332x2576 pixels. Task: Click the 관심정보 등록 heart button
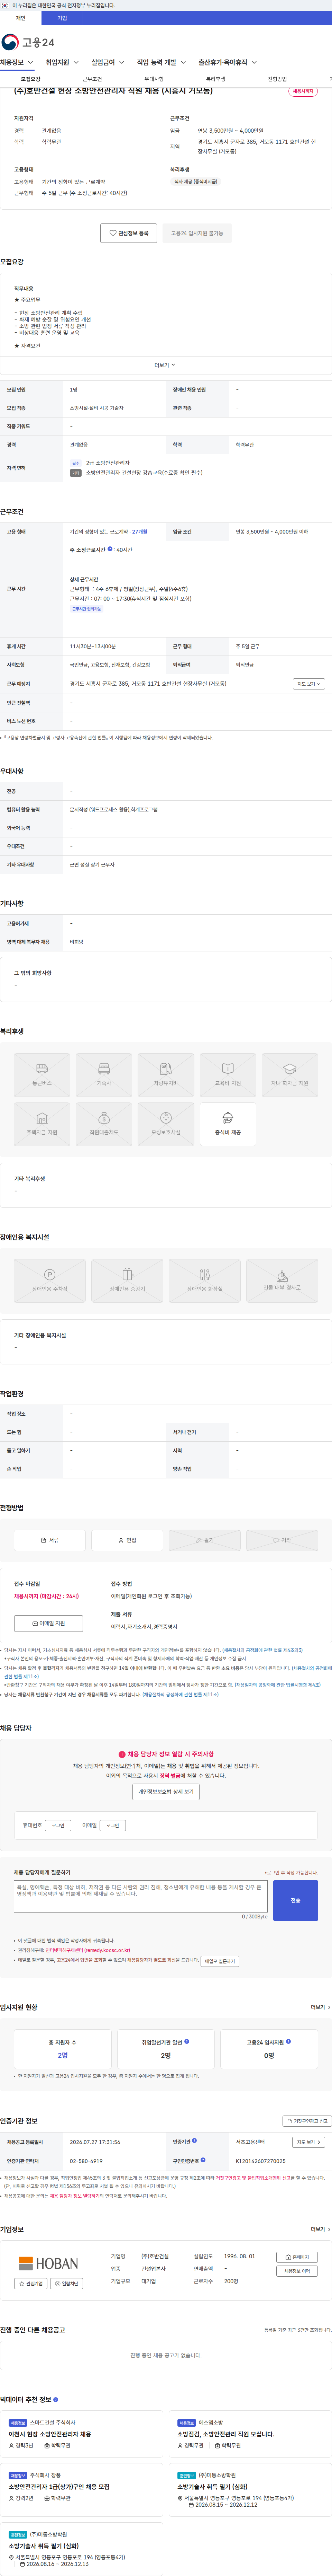129,233
